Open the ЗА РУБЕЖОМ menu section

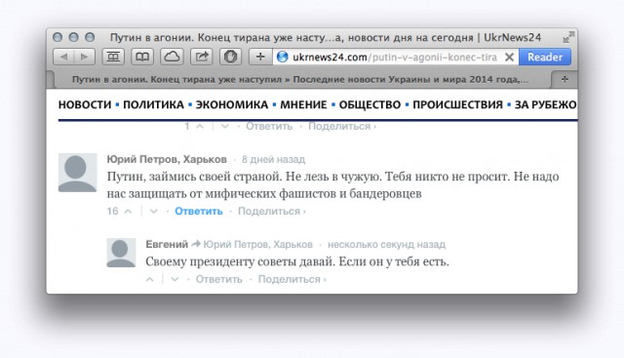point(546,104)
